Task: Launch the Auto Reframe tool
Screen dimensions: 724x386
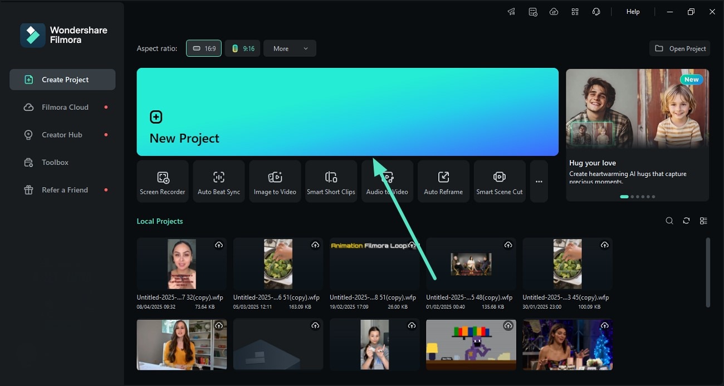Action: coord(443,181)
